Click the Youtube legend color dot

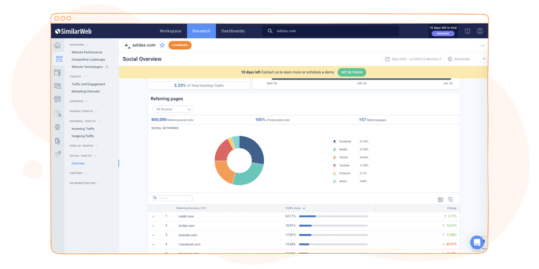point(334,165)
